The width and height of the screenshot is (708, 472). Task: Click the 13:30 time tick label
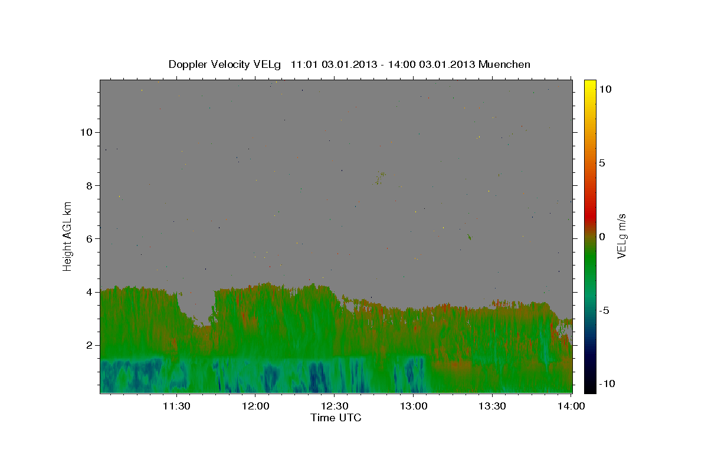[x=493, y=406]
